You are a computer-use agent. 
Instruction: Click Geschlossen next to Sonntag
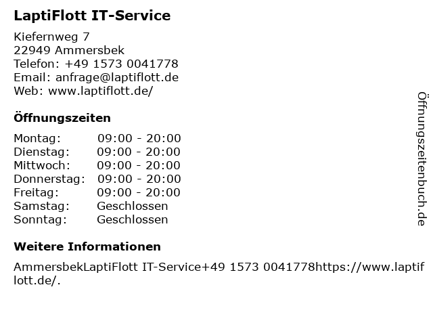pyautogui.click(x=133, y=219)
